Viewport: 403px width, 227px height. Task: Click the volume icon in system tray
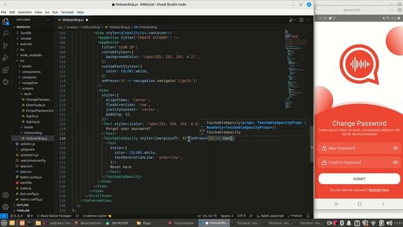tap(389, 223)
